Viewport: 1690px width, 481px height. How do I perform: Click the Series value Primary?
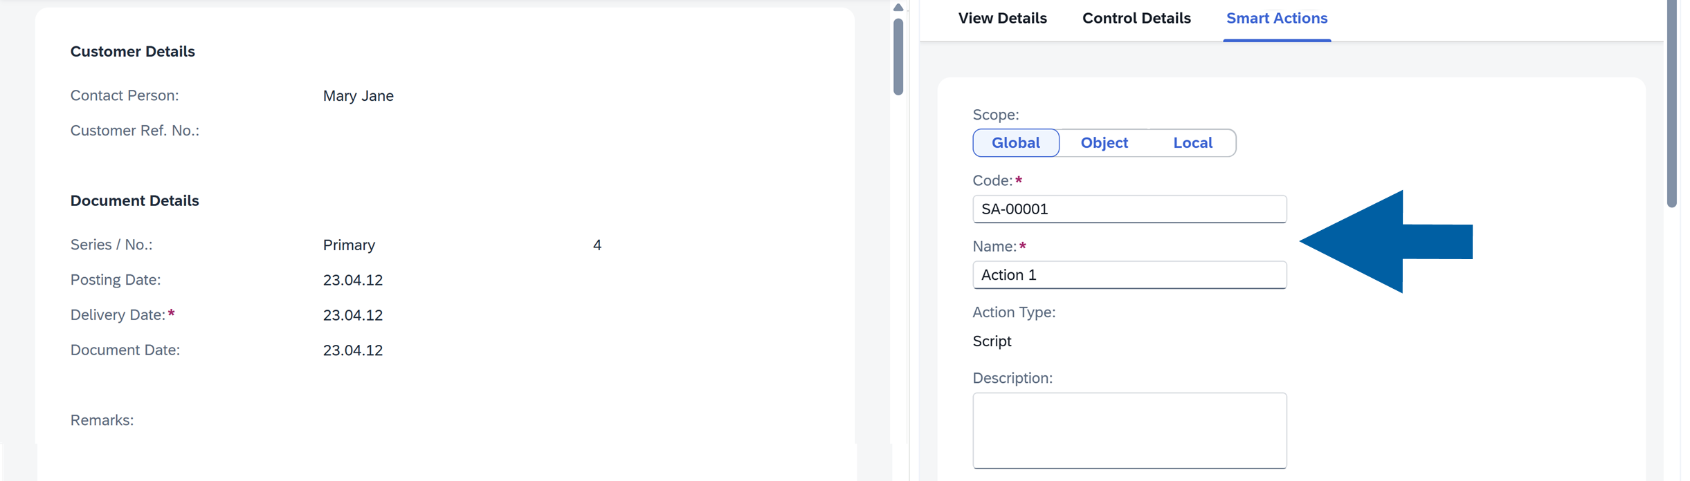pos(349,245)
